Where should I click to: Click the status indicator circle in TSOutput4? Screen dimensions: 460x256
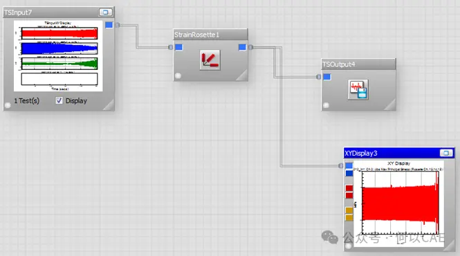[326, 105]
